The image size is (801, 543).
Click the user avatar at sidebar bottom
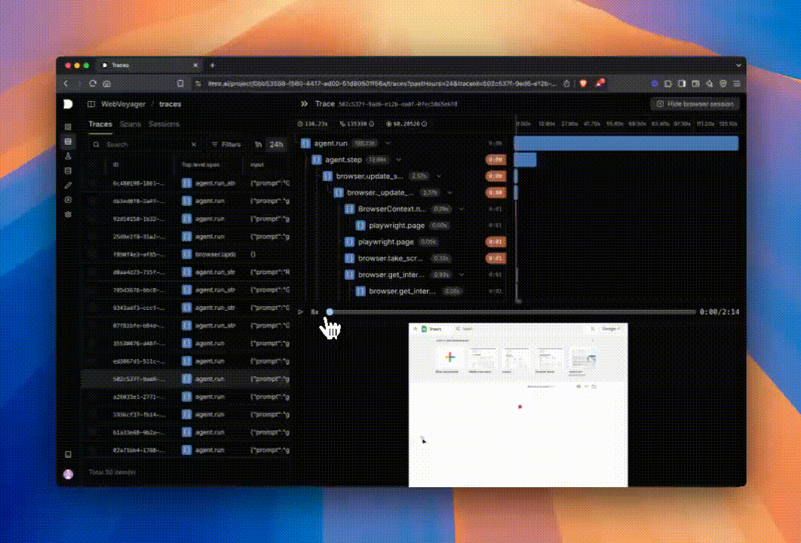(68, 474)
